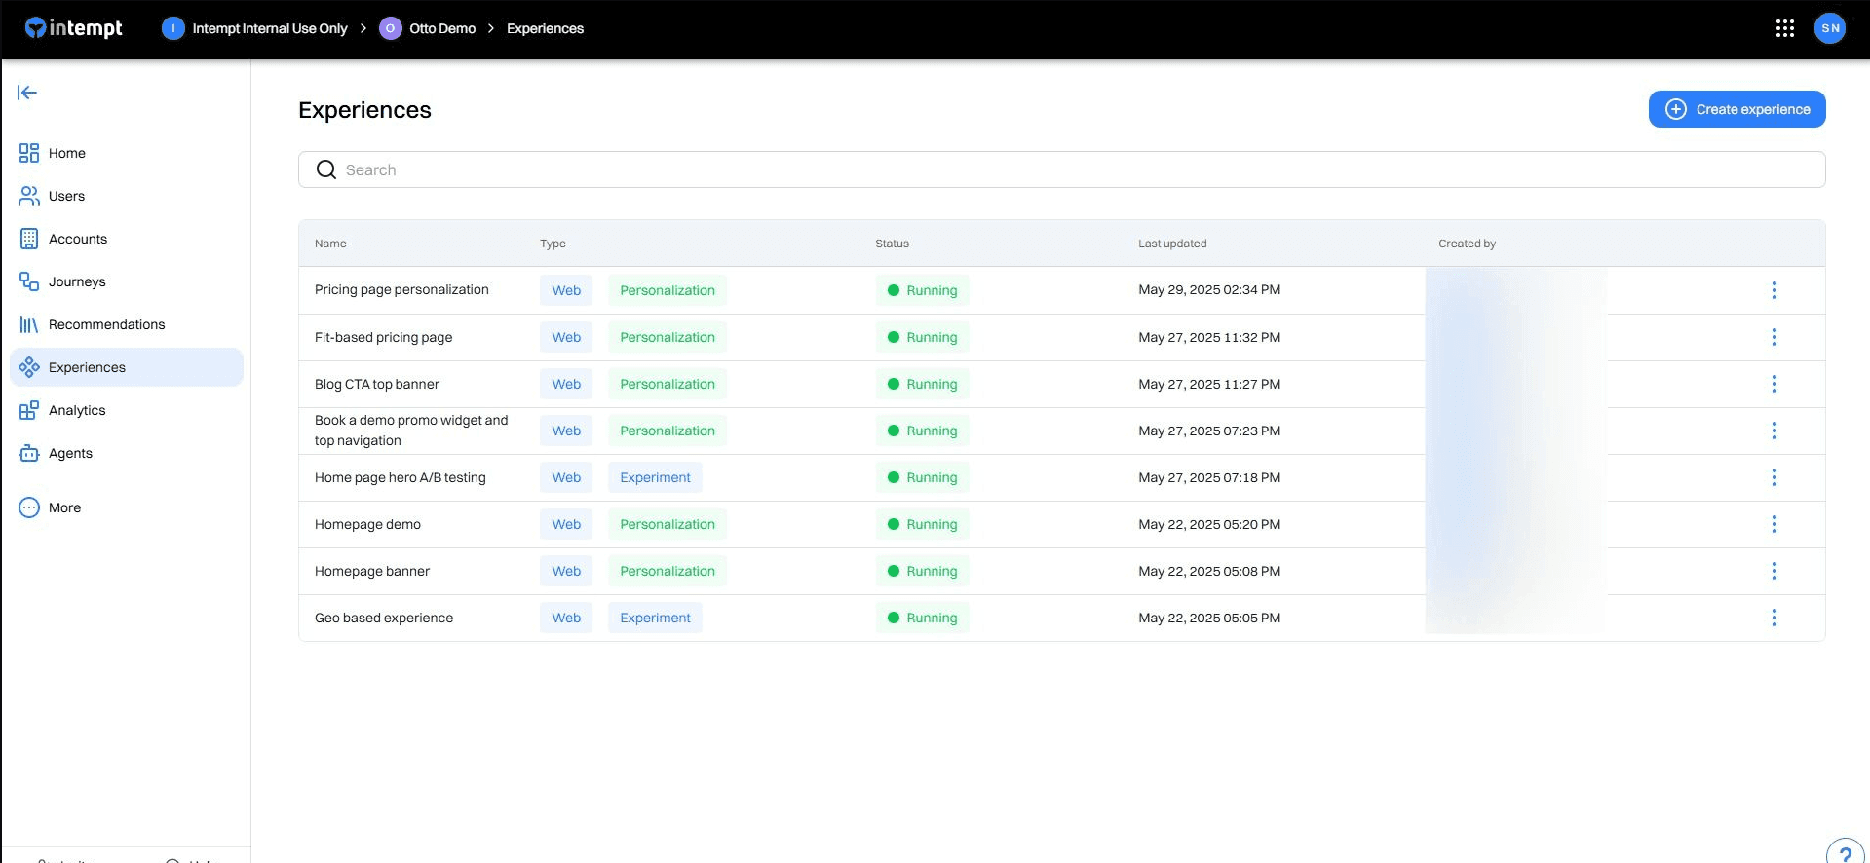Navigate to Users in sidebar
Screen dimensions: 1870x863
tap(66, 196)
